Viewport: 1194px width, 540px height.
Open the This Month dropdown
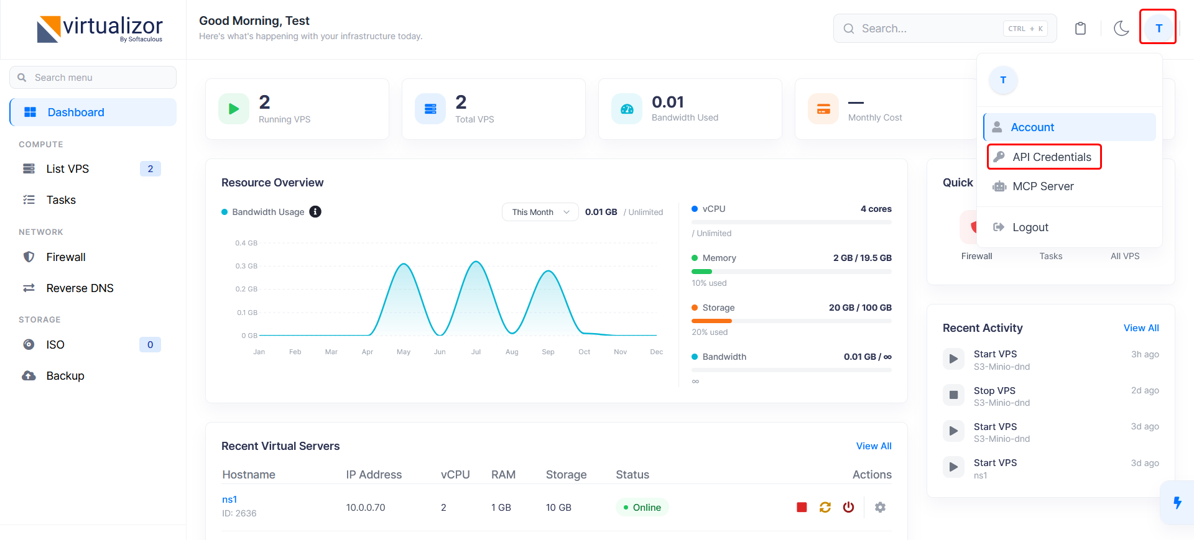pos(540,212)
